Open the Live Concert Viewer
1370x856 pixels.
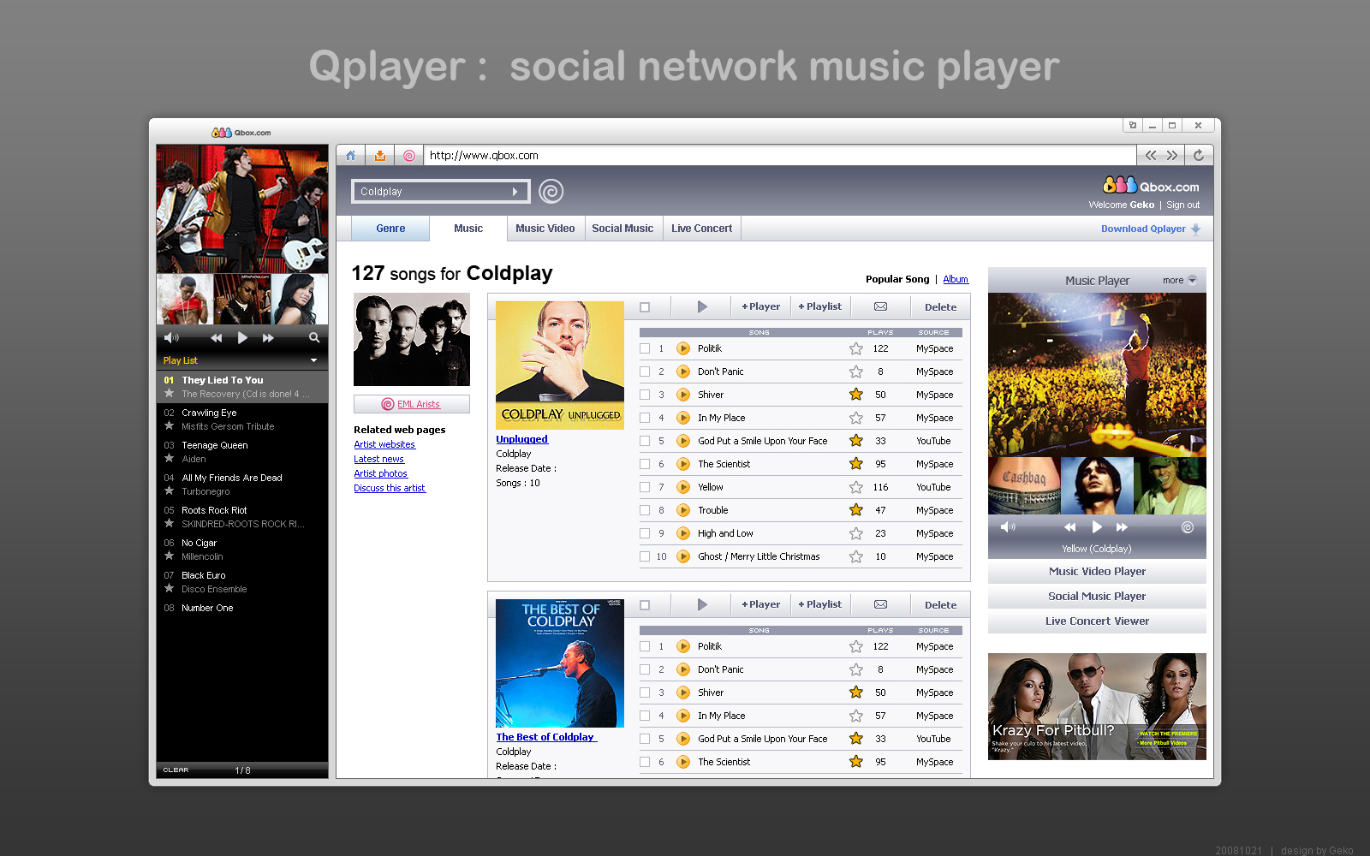tap(1097, 621)
